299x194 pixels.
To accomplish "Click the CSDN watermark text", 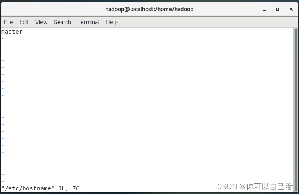I will click(255, 186).
